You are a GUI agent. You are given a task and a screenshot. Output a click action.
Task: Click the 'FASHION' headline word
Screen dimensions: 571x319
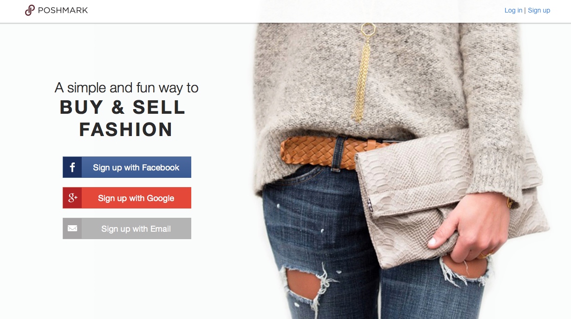pyautogui.click(x=126, y=130)
